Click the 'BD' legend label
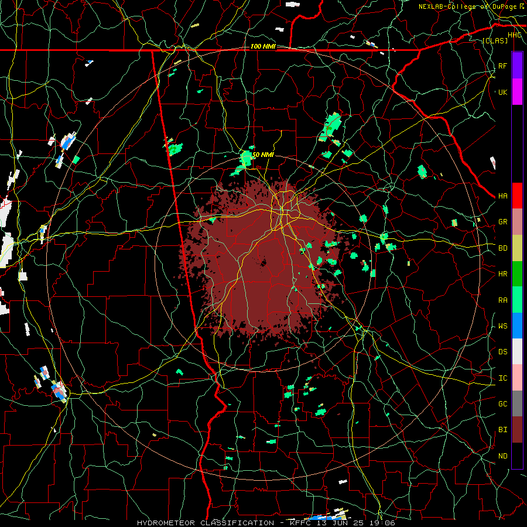 [502, 248]
